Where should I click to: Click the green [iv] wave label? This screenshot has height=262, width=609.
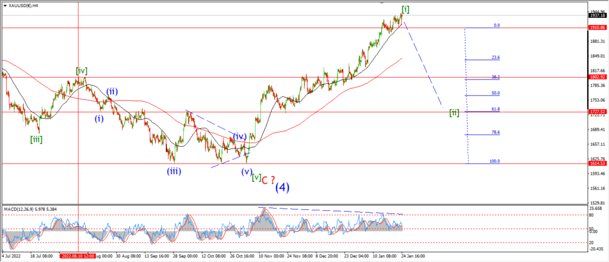pyautogui.click(x=81, y=71)
